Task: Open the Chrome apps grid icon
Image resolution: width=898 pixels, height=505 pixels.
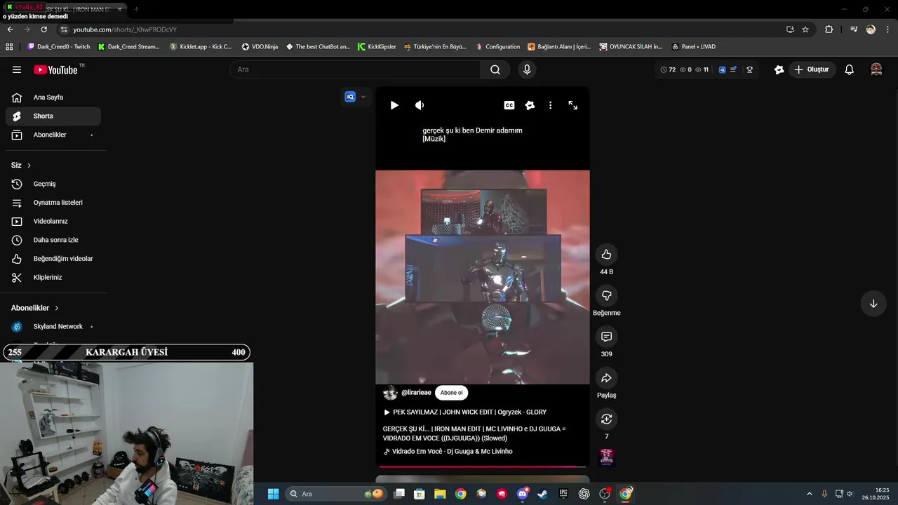Action: pyautogui.click(x=9, y=47)
